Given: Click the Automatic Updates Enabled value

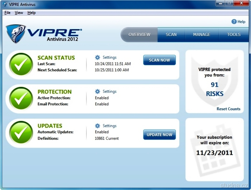Looking at the screenshot, I should [x=102, y=132].
